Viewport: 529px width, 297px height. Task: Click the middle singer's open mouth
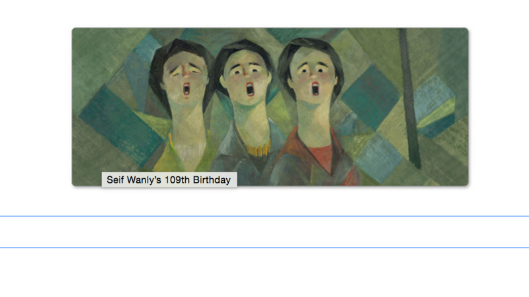(x=249, y=90)
